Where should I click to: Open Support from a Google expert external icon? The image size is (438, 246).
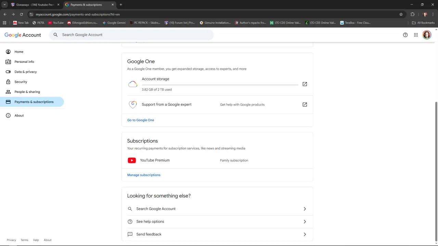point(305,105)
